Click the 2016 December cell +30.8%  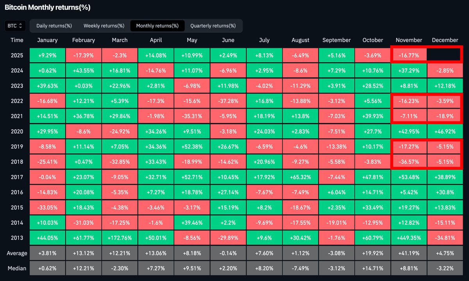(445, 192)
